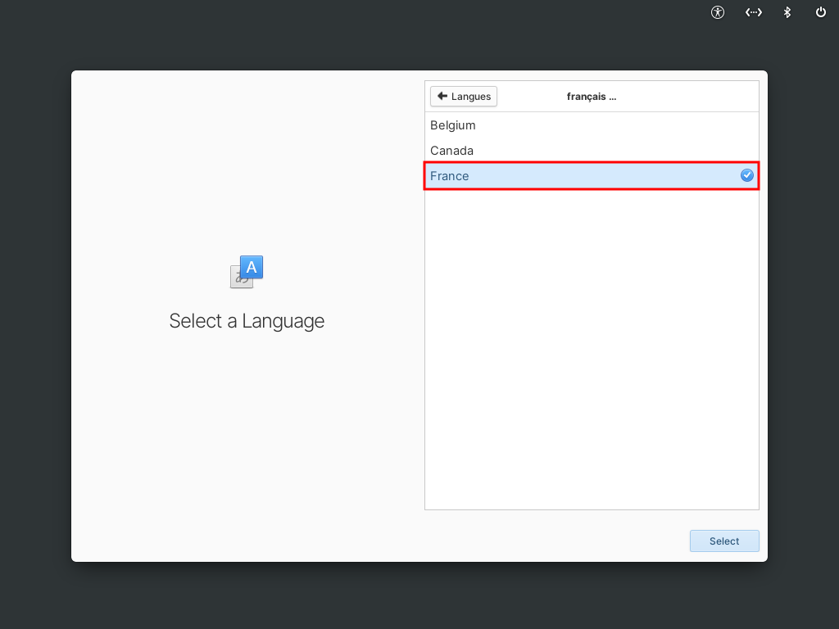
Task: Click the Select a Language heading
Action: click(x=247, y=321)
